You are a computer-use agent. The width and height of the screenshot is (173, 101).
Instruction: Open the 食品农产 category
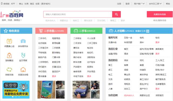click(56, 72)
